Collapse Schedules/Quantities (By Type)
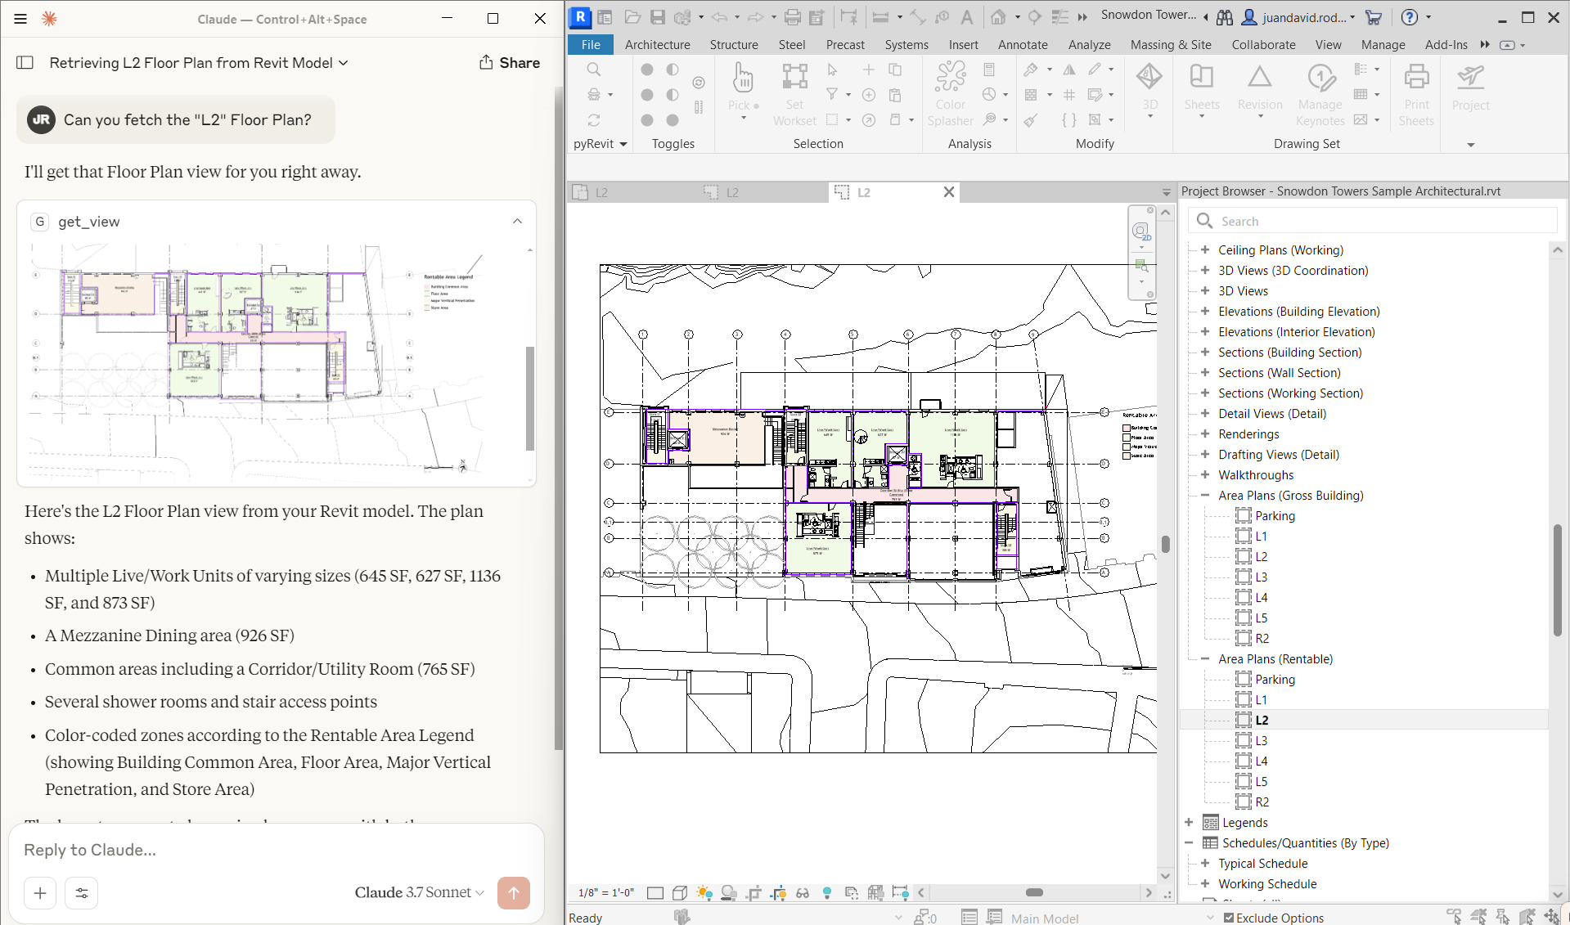The image size is (1570, 925). tap(1189, 842)
